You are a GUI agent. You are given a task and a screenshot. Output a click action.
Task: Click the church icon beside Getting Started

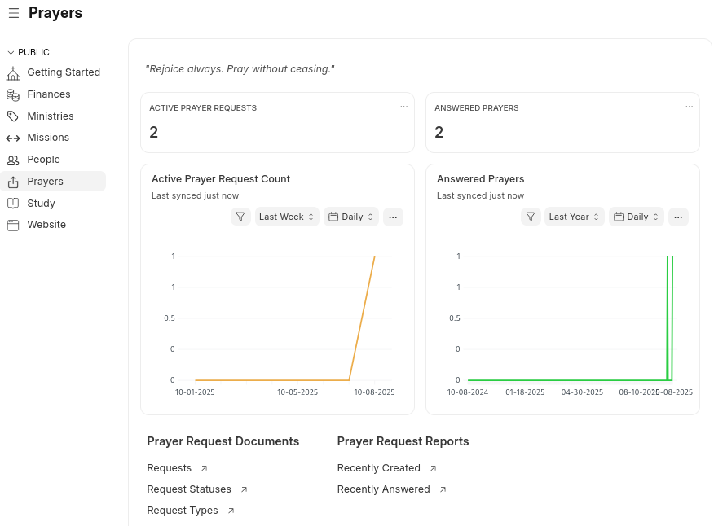(13, 72)
